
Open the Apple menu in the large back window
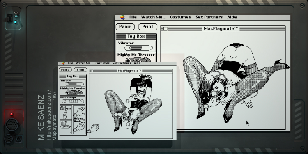pos(122,17)
